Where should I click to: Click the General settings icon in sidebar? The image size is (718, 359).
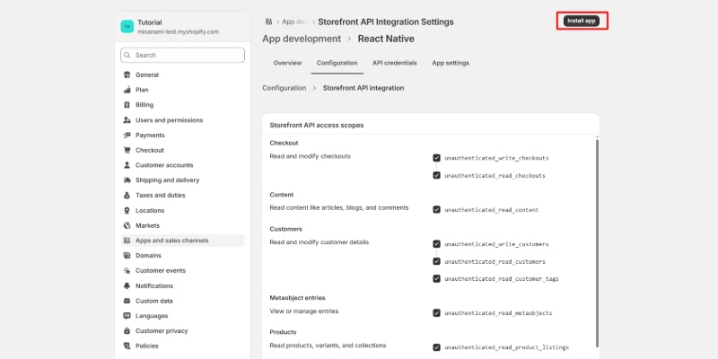point(127,74)
